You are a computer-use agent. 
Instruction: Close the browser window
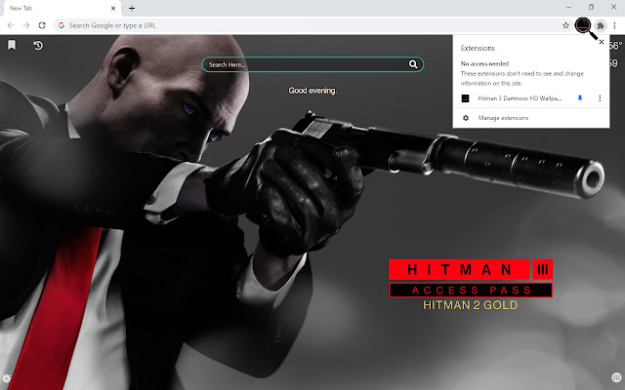pyautogui.click(x=613, y=7)
